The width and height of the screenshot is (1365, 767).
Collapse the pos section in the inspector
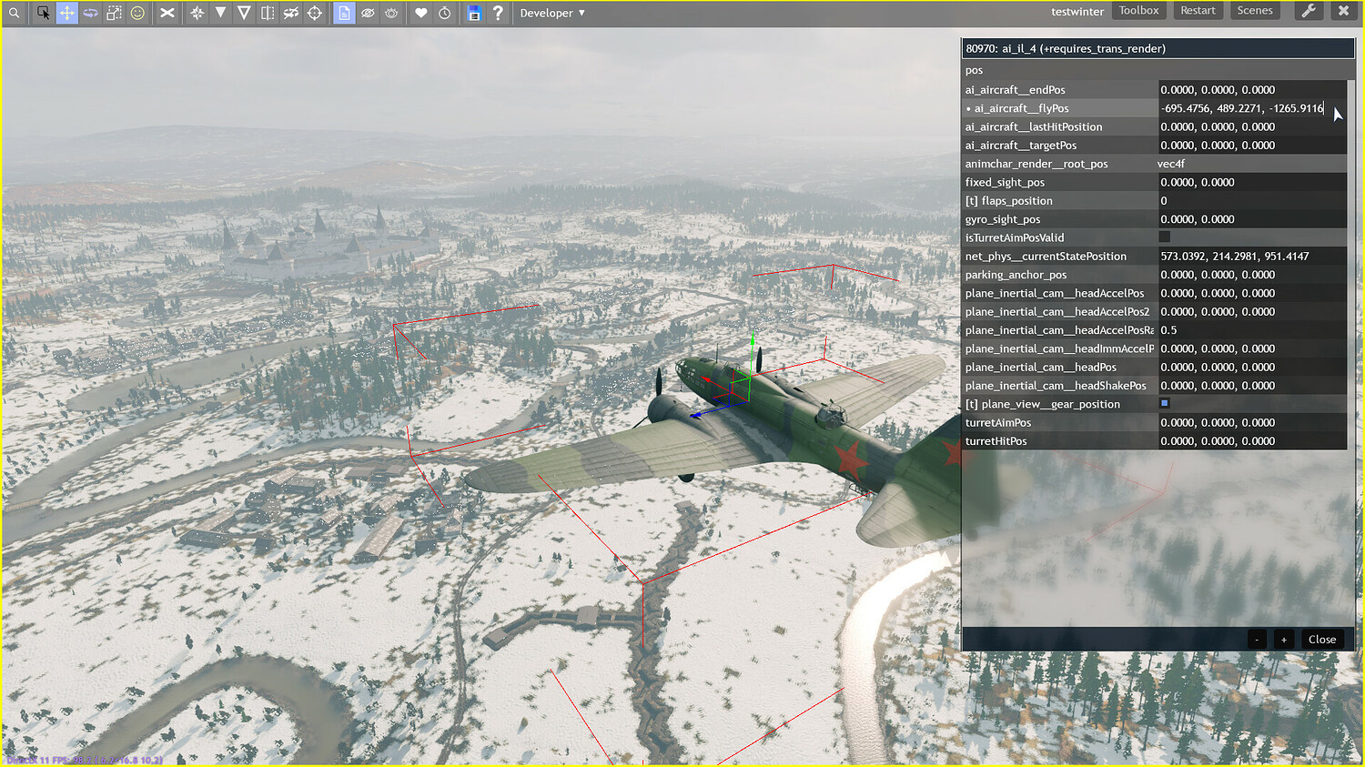(974, 70)
